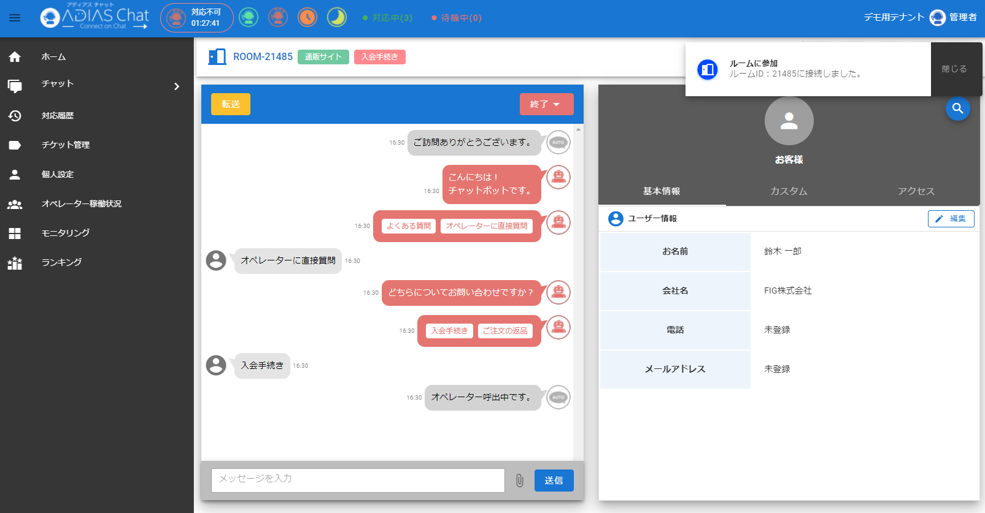Click the yellow 転送 button

[x=231, y=104]
